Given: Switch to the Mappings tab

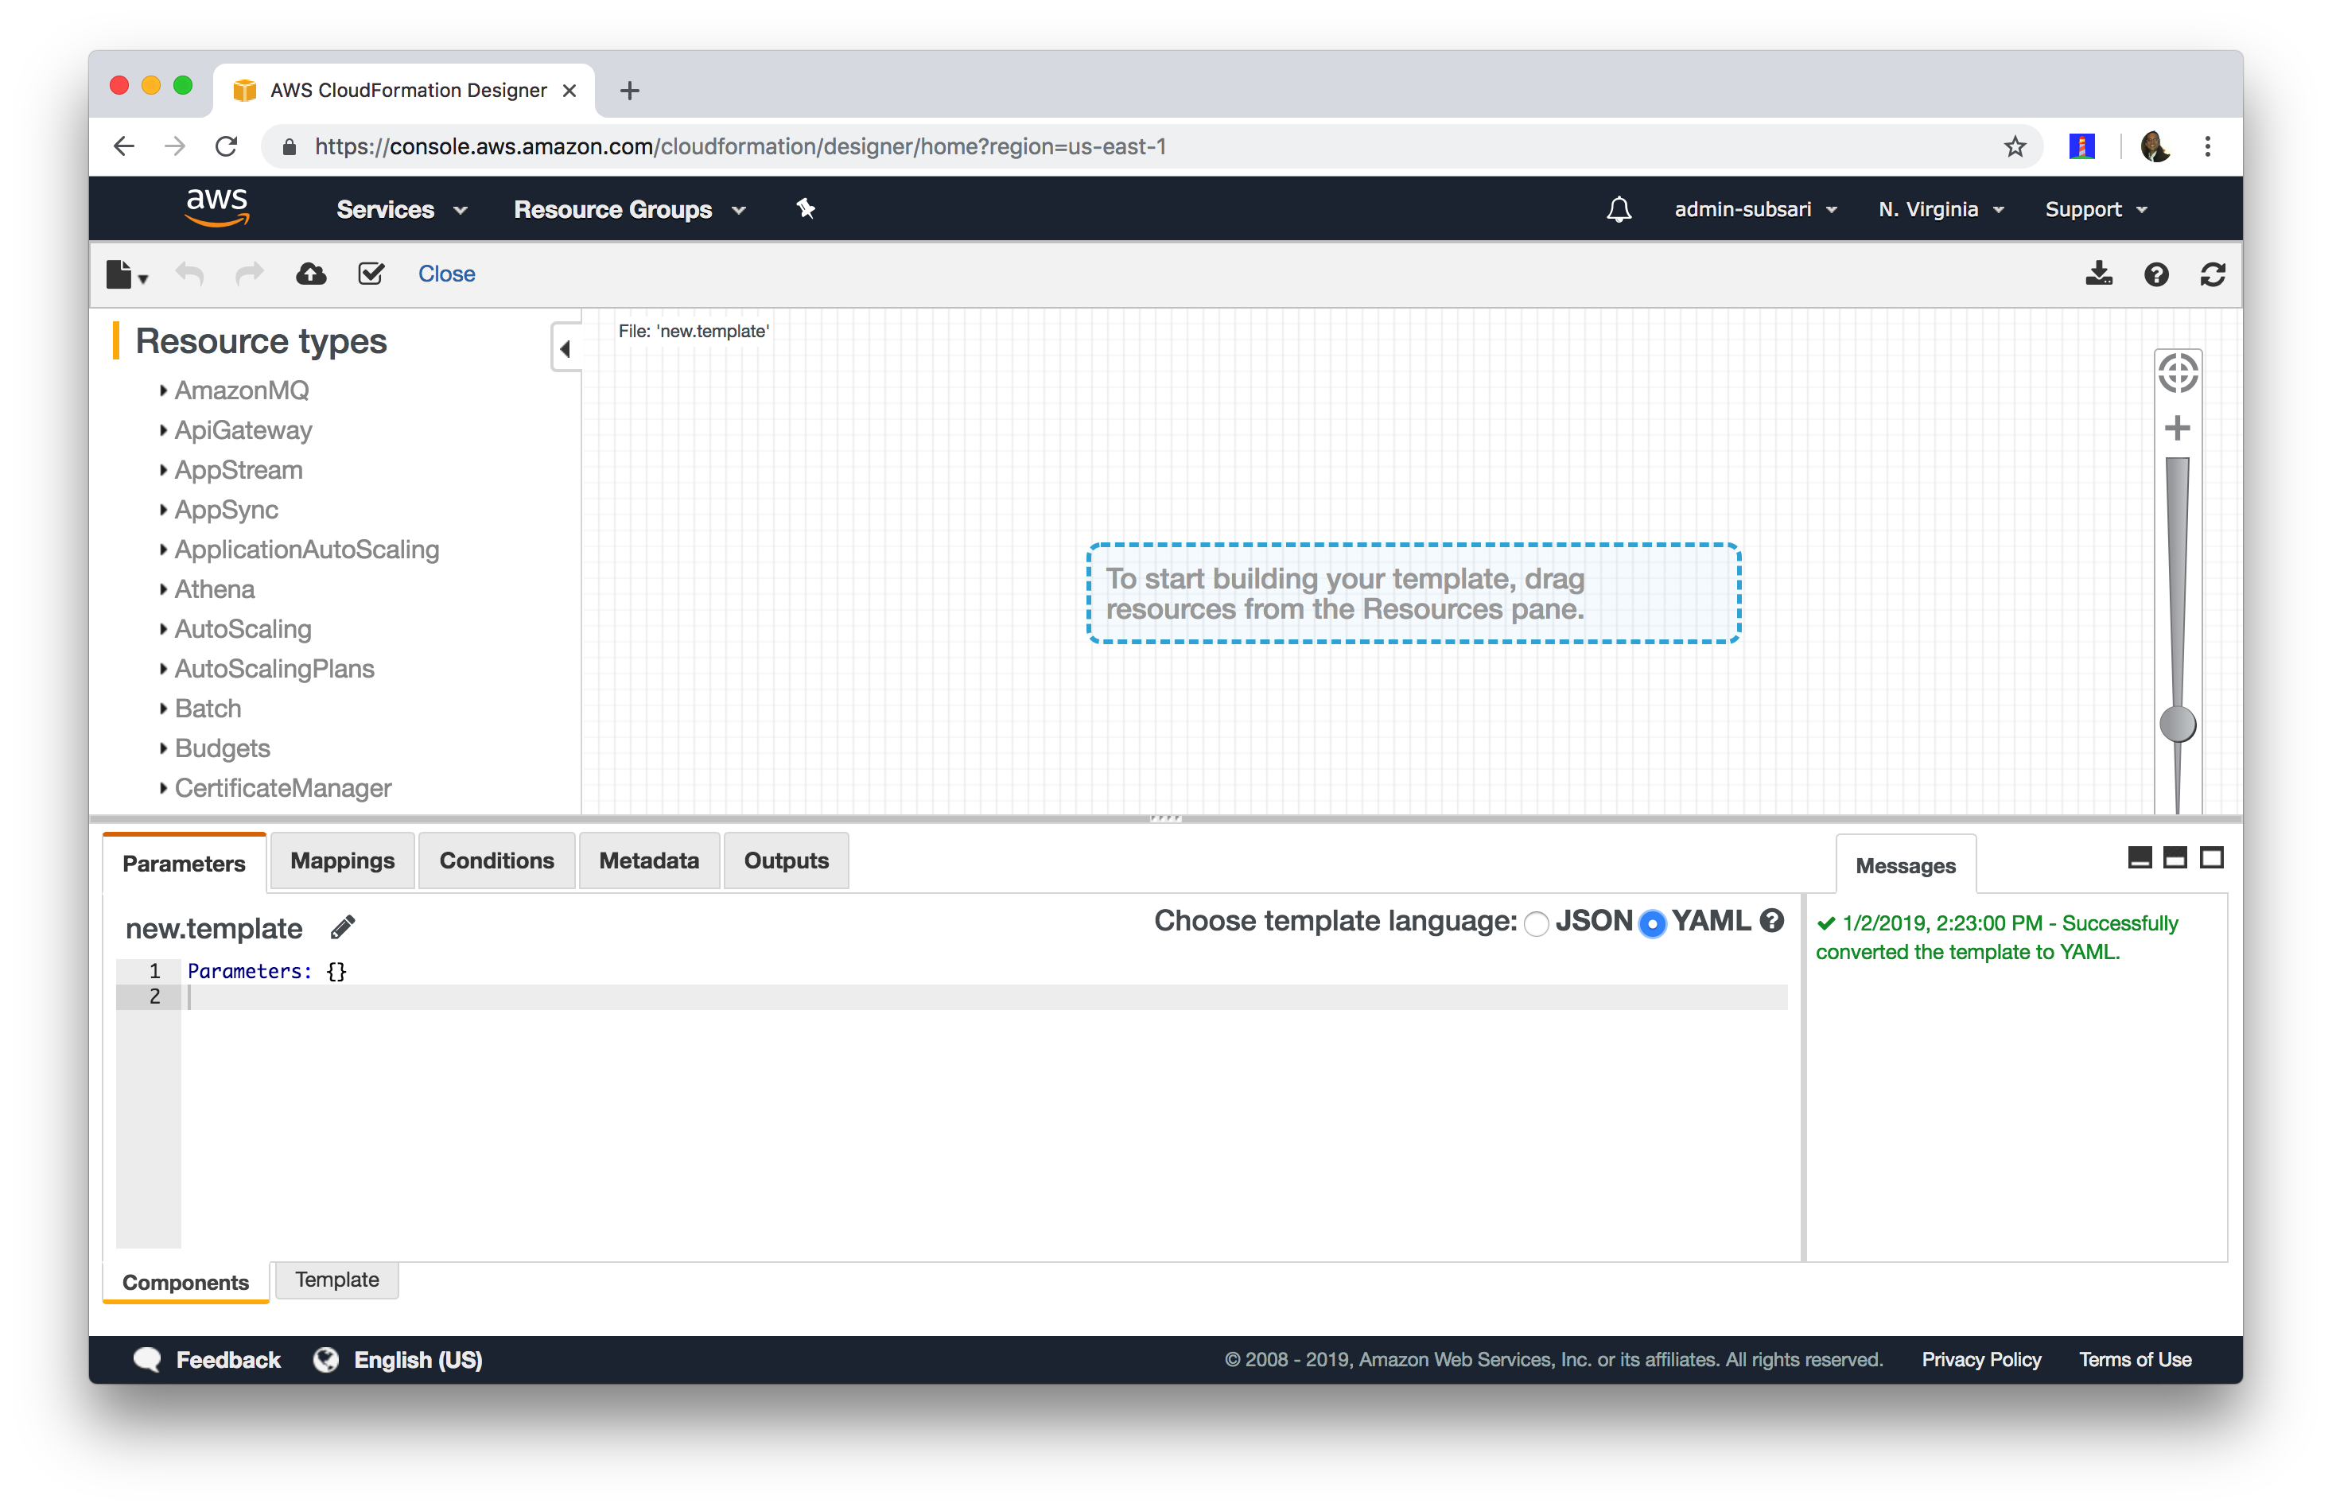Looking at the screenshot, I should (342, 860).
